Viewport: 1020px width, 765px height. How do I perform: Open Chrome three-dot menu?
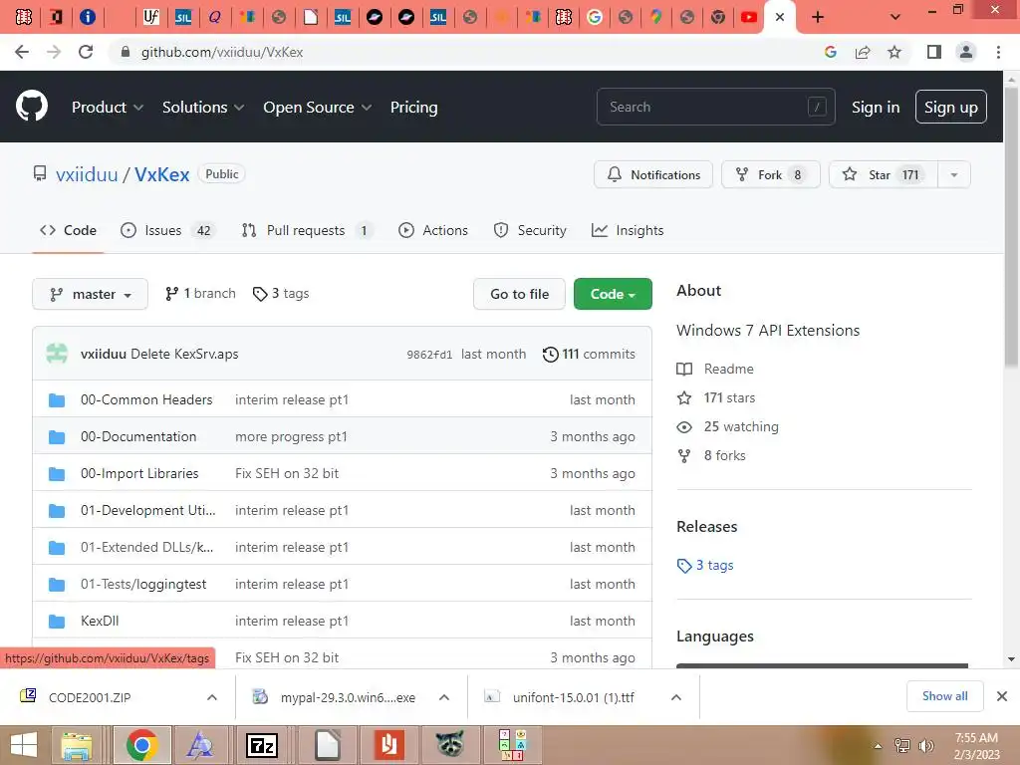(998, 52)
